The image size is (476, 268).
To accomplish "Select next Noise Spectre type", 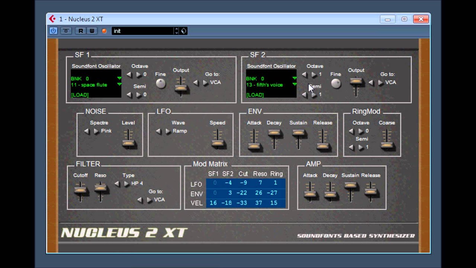I will (x=96, y=131).
